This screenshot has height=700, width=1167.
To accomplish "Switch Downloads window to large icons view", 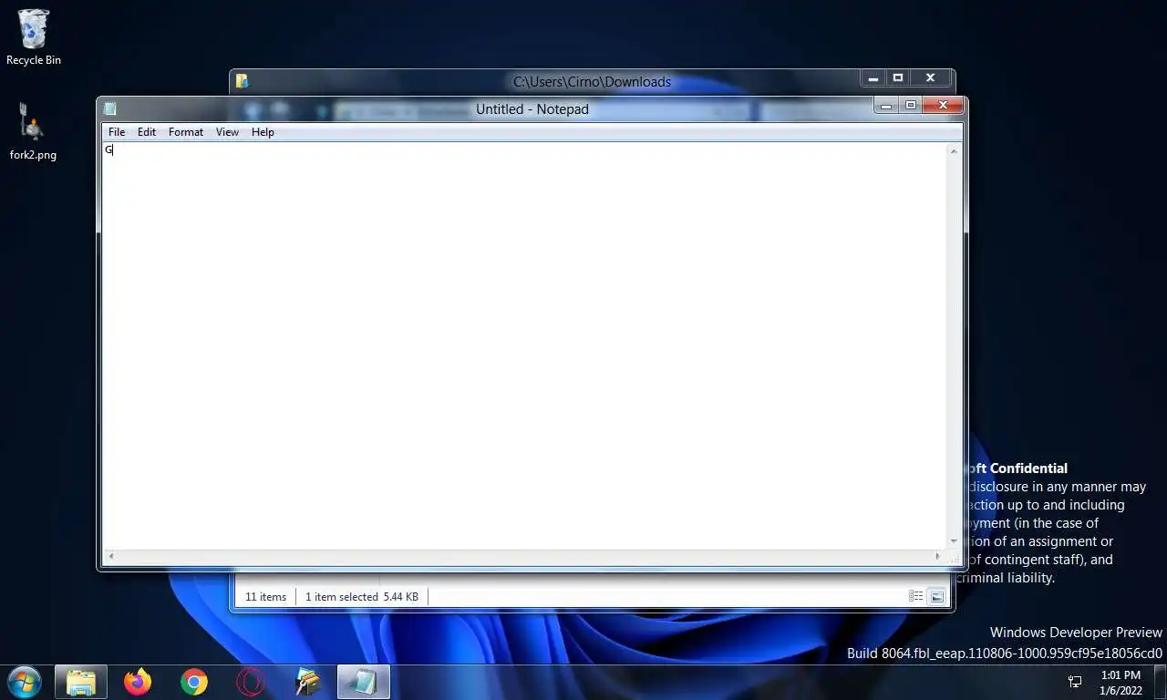I will pyautogui.click(x=936, y=596).
